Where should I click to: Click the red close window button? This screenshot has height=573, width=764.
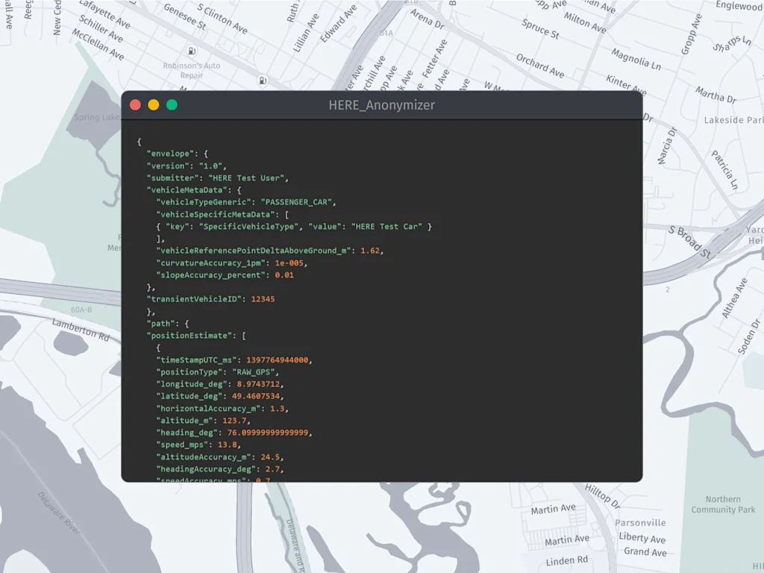point(136,104)
